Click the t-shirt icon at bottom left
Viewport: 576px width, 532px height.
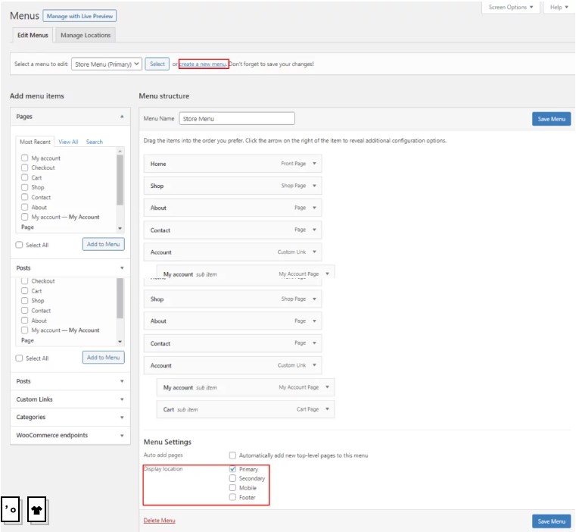(37, 511)
